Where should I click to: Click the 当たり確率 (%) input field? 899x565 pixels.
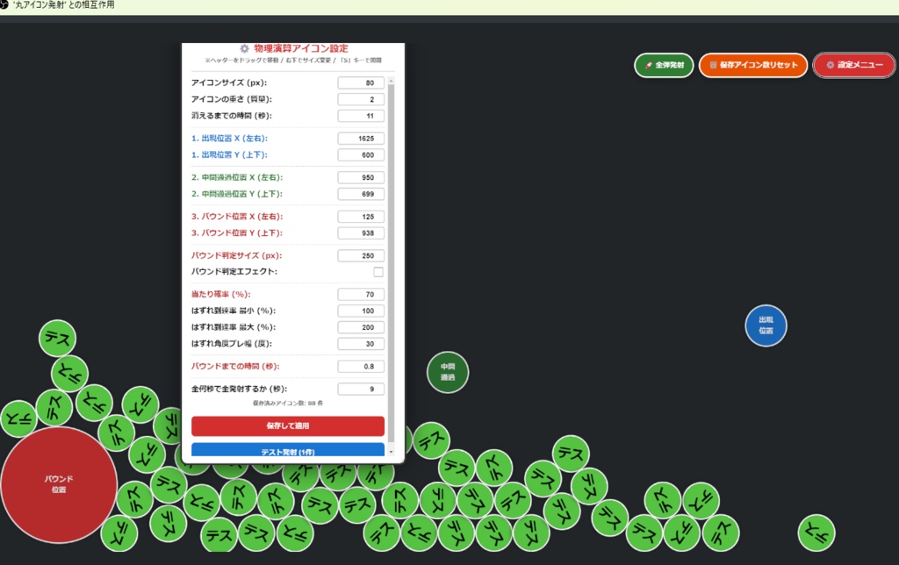361,295
